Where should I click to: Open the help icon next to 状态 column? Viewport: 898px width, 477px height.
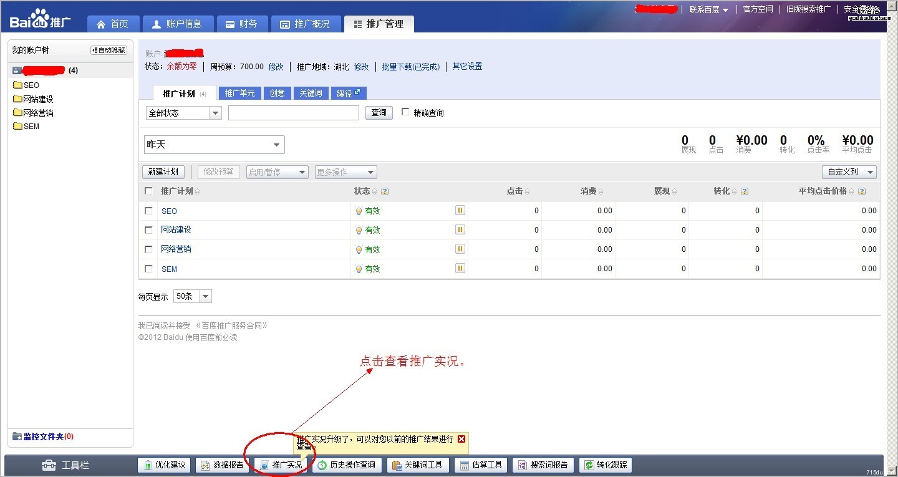(385, 191)
